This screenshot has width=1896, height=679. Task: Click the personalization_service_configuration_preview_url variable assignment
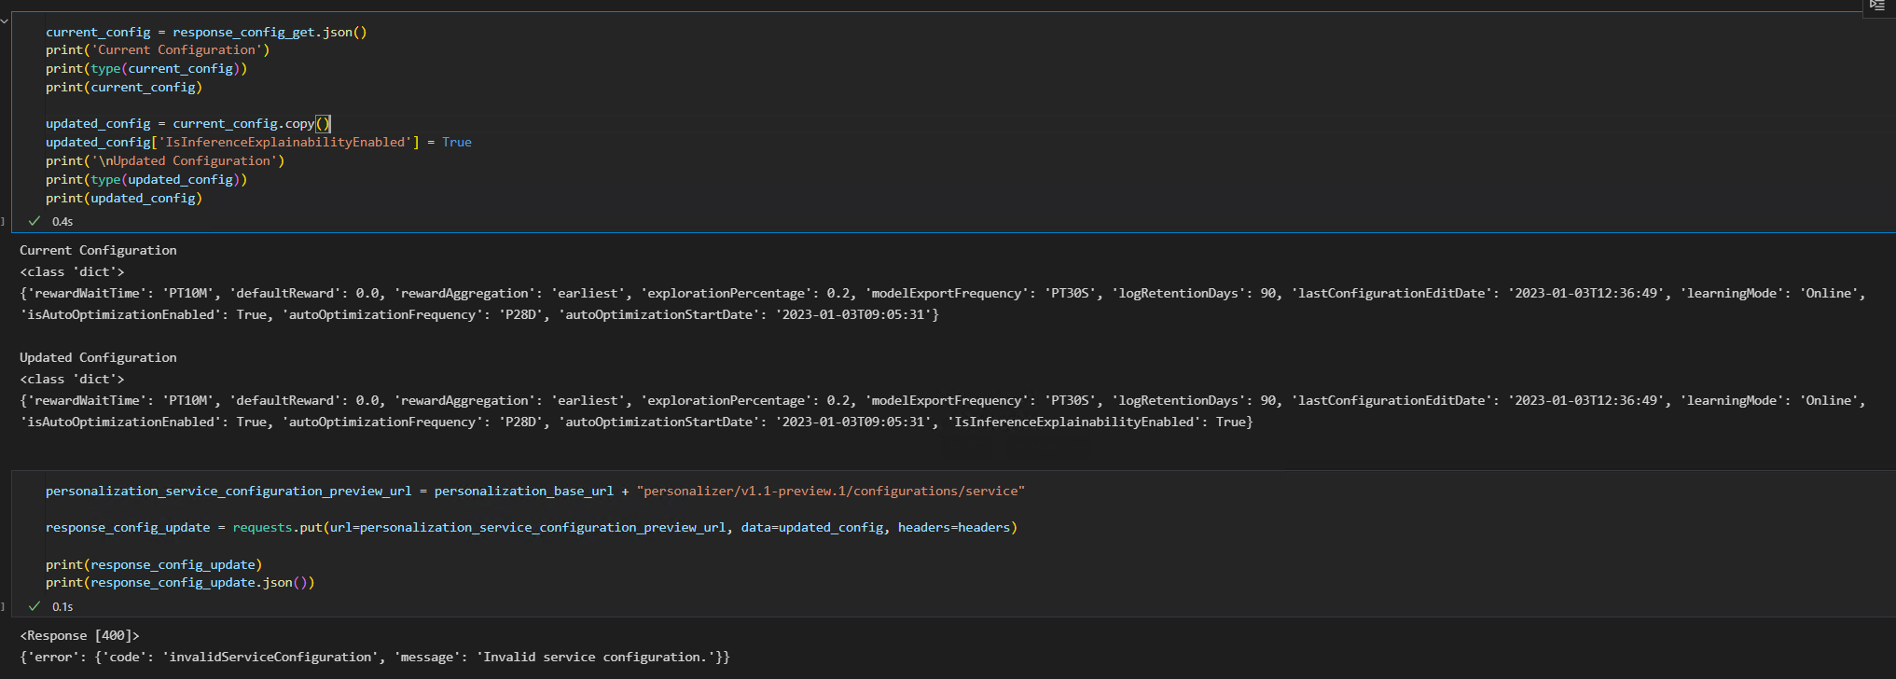[x=228, y=492]
